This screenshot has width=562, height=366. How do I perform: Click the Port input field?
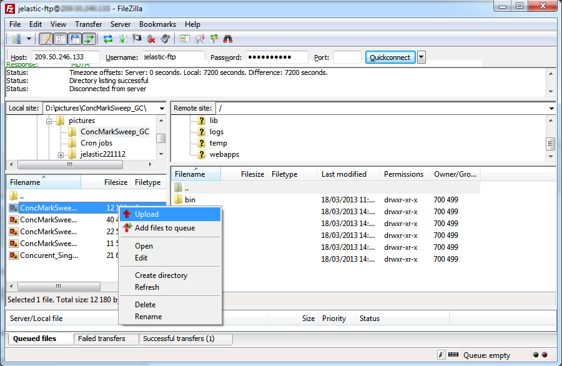(x=347, y=57)
